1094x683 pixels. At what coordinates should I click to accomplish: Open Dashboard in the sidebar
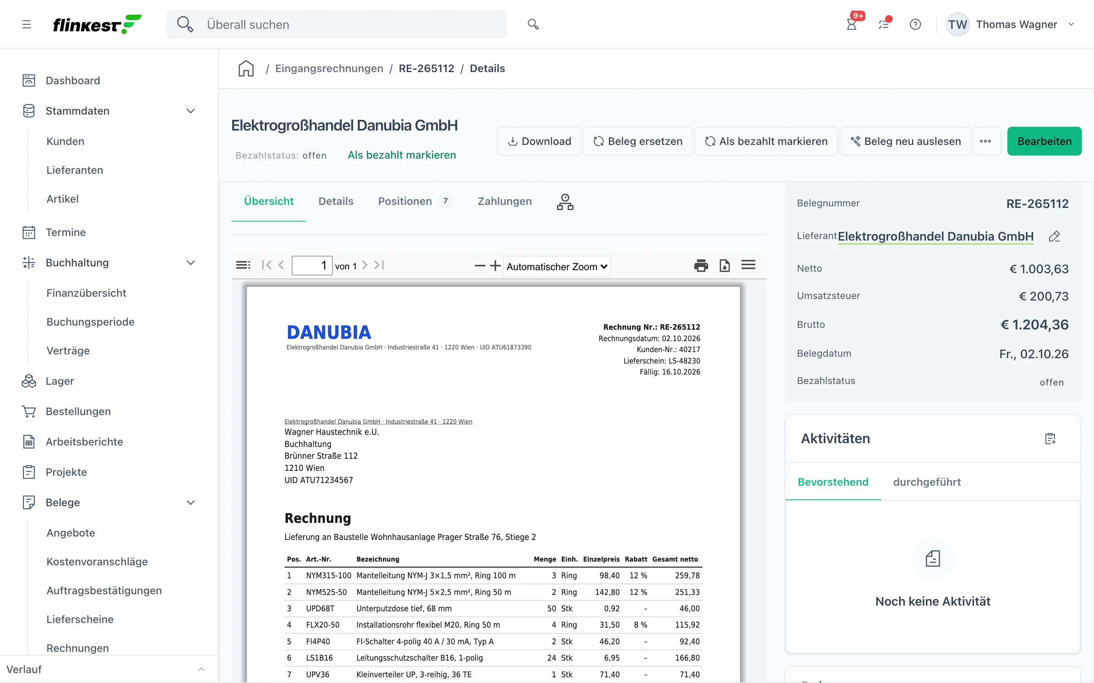[x=72, y=80]
